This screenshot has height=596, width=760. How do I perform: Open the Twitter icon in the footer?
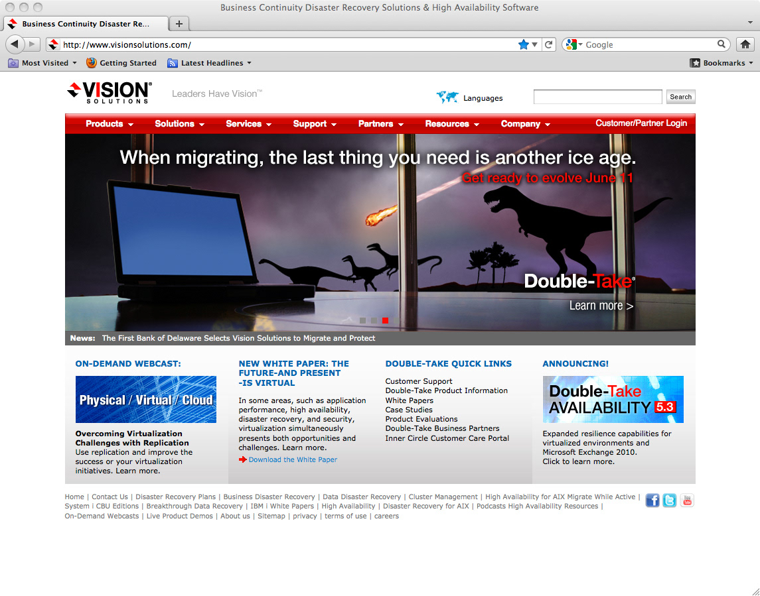point(669,500)
